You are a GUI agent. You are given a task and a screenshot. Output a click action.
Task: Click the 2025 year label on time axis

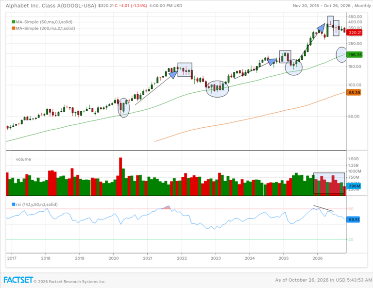pyautogui.click(x=284, y=258)
